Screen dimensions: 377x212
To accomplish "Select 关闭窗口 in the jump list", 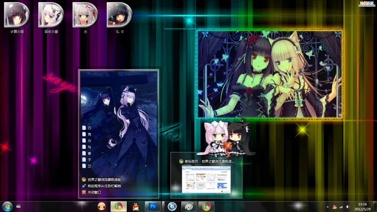I will coord(94,192).
